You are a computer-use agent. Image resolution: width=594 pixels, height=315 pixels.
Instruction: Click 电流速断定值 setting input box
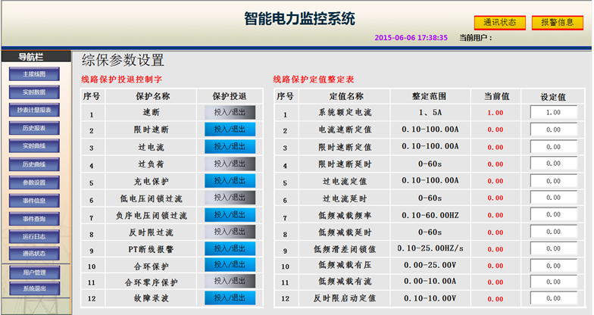tap(553, 129)
